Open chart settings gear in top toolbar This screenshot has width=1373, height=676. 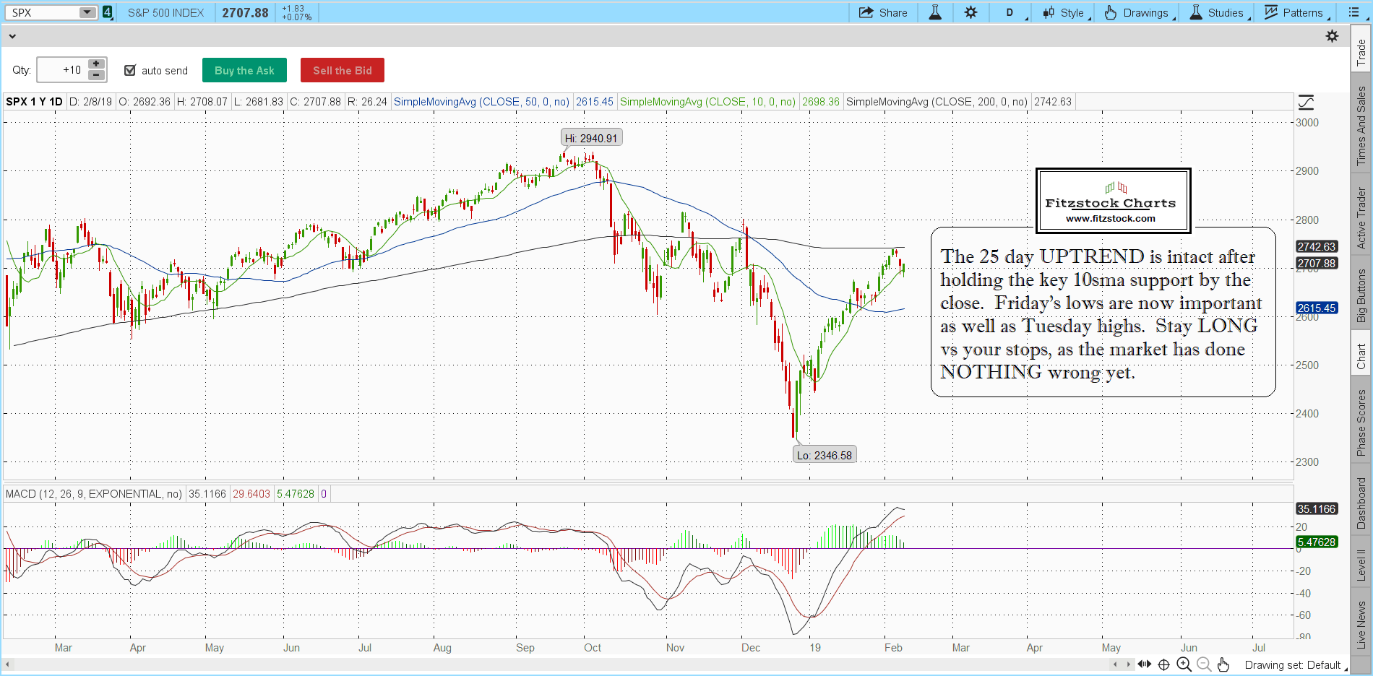[970, 12]
